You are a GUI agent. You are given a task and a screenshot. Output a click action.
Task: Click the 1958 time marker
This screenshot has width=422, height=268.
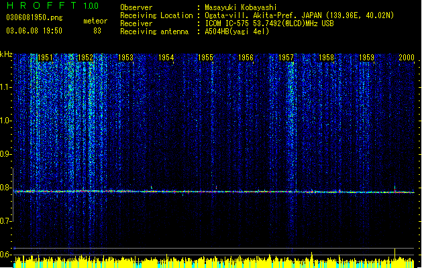(x=326, y=58)
